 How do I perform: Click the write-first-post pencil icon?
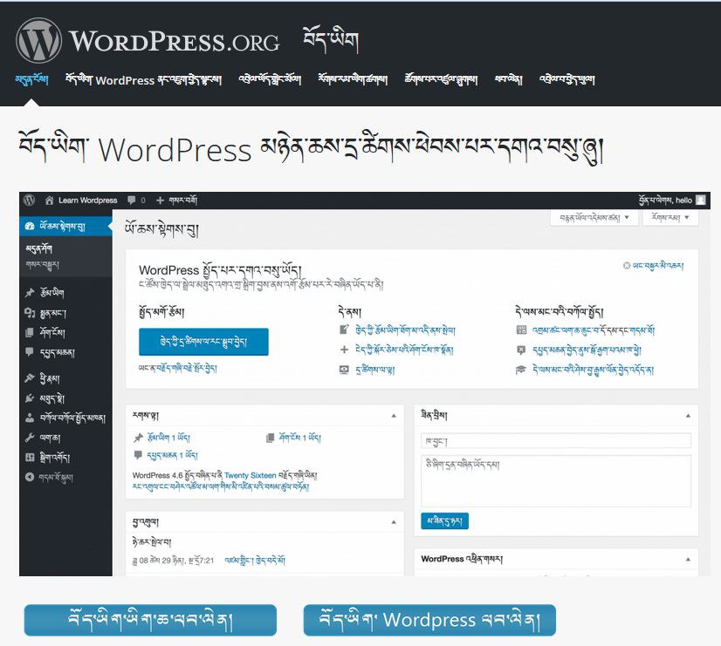click(x=344, y=330)
